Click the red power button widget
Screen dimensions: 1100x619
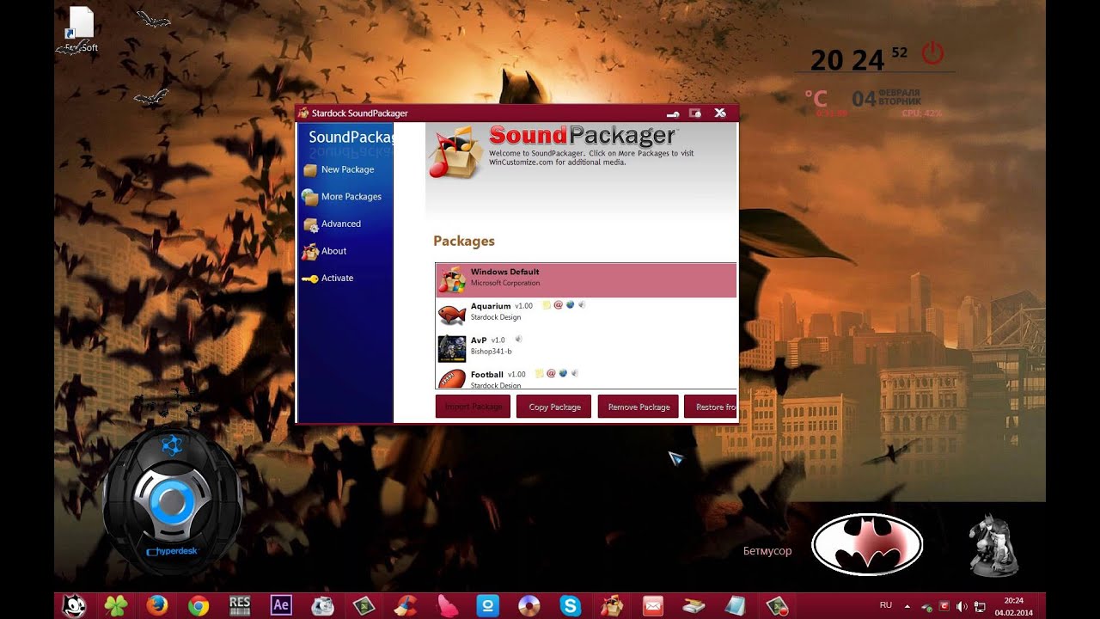[x=932, y=53]
